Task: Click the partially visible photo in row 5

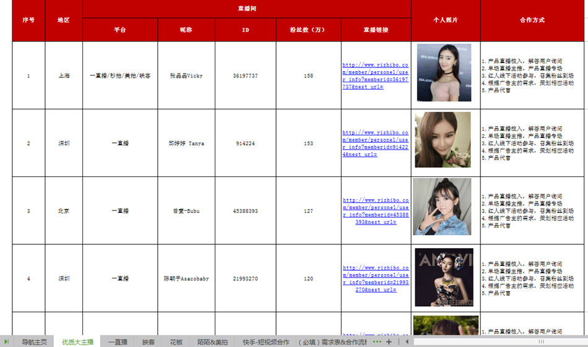Action: [446, 325]
